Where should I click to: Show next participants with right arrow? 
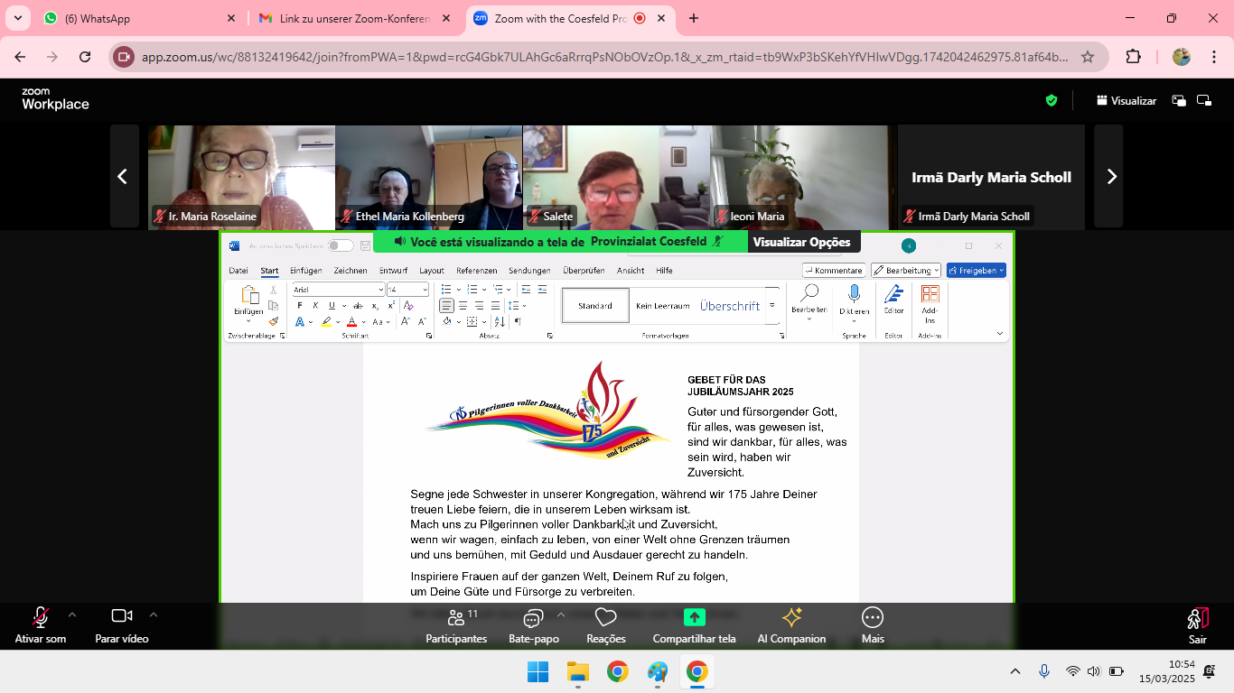(x=1111, y=177)
